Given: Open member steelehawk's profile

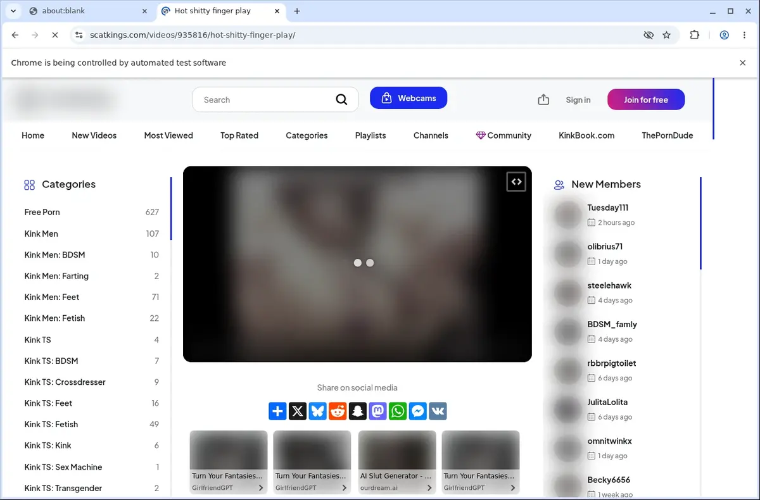Looking at the screenshot, I should pyautogui.click(x=609, y=285).
